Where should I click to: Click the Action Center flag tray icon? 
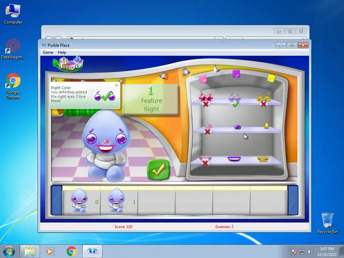pos(294,252)
